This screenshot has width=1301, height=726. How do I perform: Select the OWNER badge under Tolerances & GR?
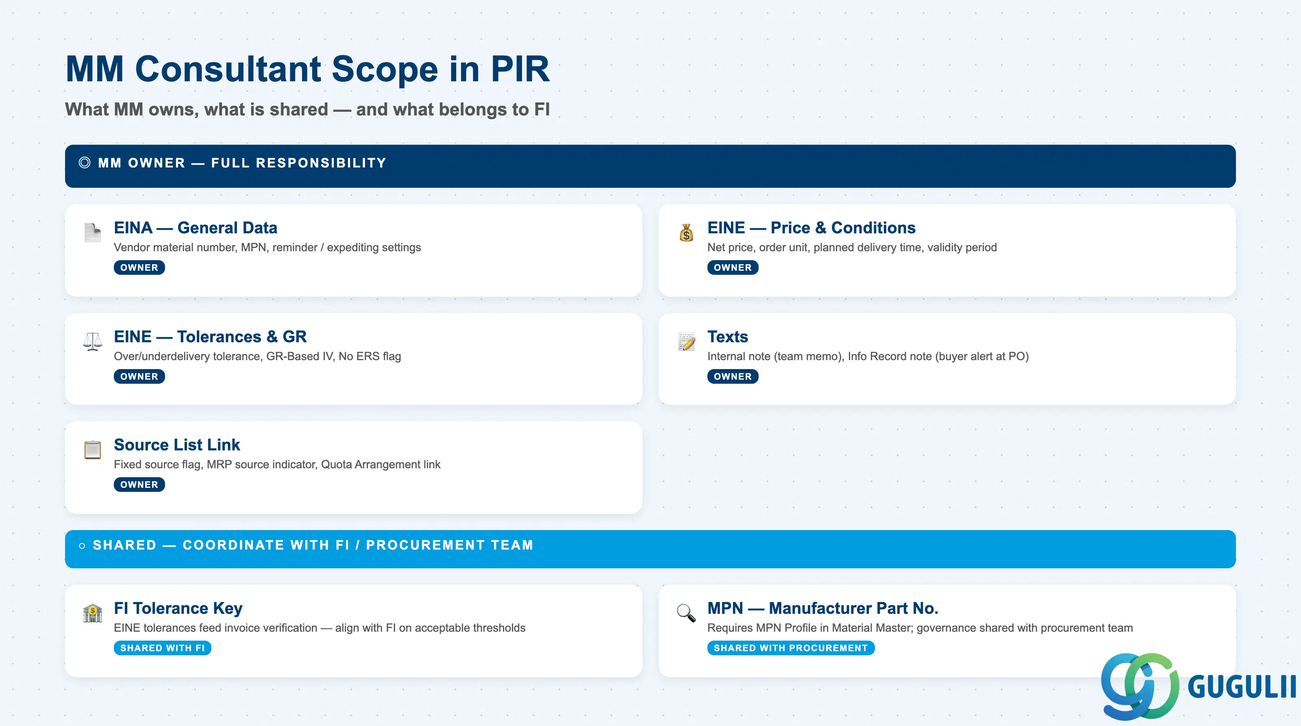[139, 377]
